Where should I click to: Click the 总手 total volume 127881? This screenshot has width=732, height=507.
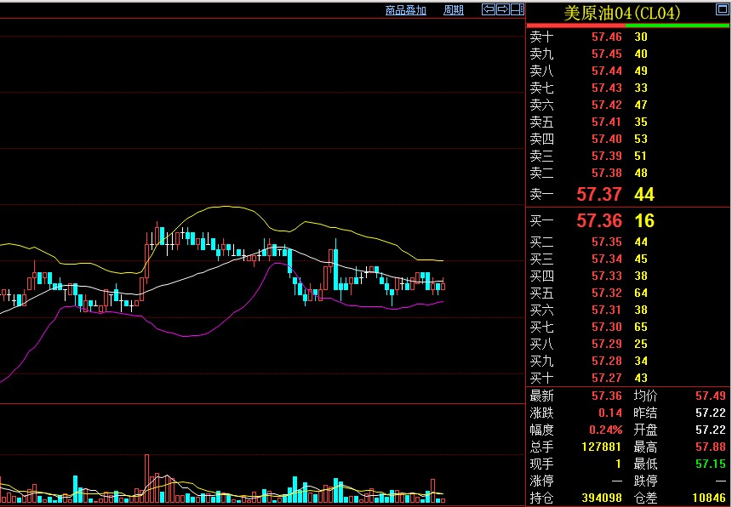[x=601, y=447]
